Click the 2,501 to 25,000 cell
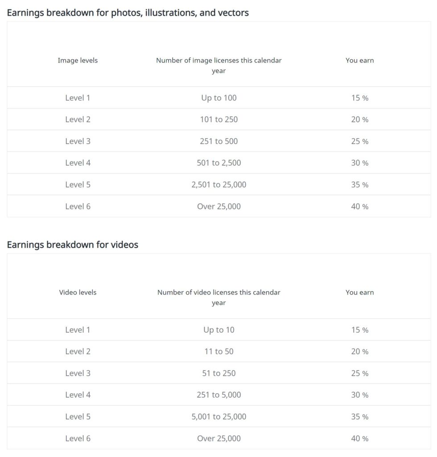Image resolution: width=437 pixels, height=457 pixels. [x=218, y=184]
